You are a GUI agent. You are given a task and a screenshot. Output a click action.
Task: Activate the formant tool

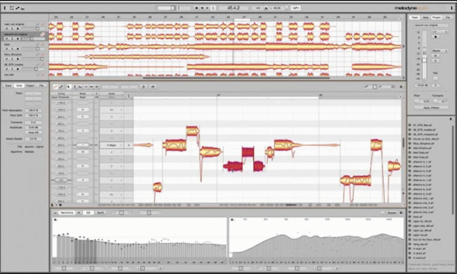pos(79,86)
